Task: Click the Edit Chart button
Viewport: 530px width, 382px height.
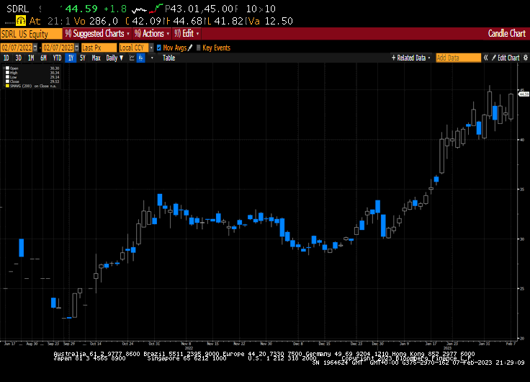Action: click(506, 58)
